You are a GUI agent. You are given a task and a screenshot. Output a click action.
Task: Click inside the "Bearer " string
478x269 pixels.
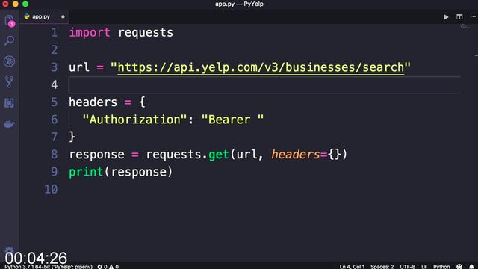232,120
